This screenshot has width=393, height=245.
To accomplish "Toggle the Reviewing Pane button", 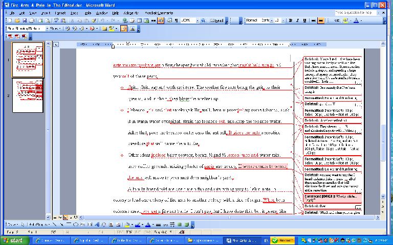I will point(133,29).
